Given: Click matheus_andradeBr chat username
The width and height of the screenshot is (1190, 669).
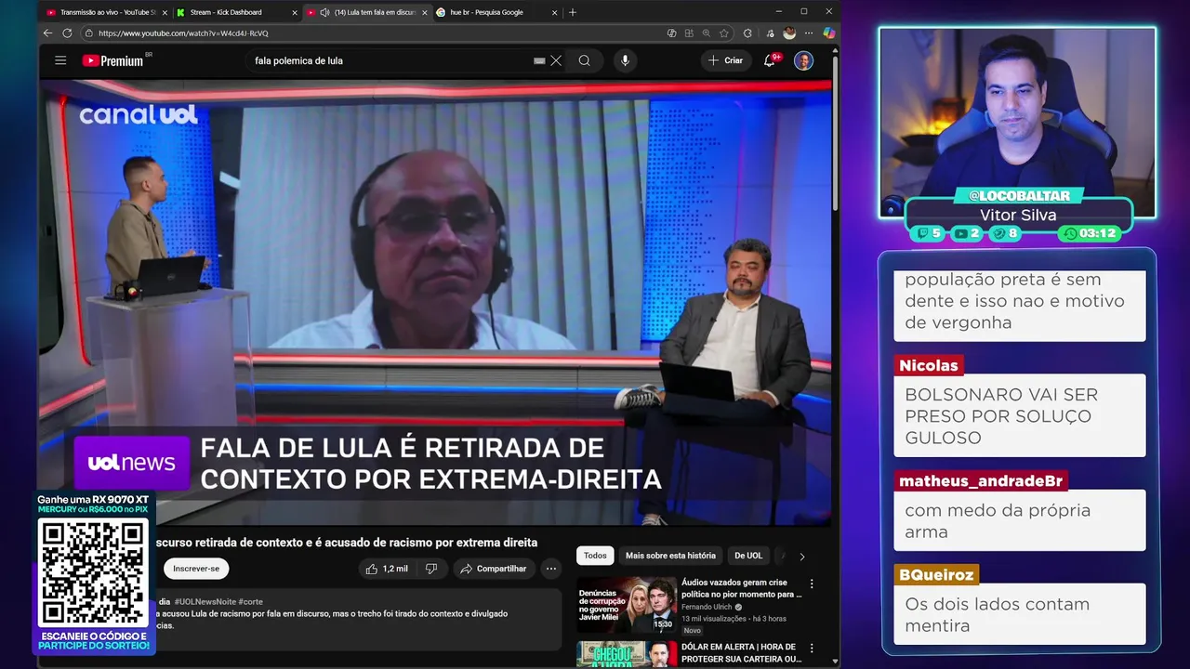Looking at the screenshot, I should coord(980,480).
